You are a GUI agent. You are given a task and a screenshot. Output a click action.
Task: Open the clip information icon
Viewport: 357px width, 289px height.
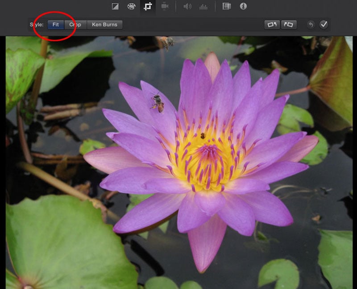243,6
